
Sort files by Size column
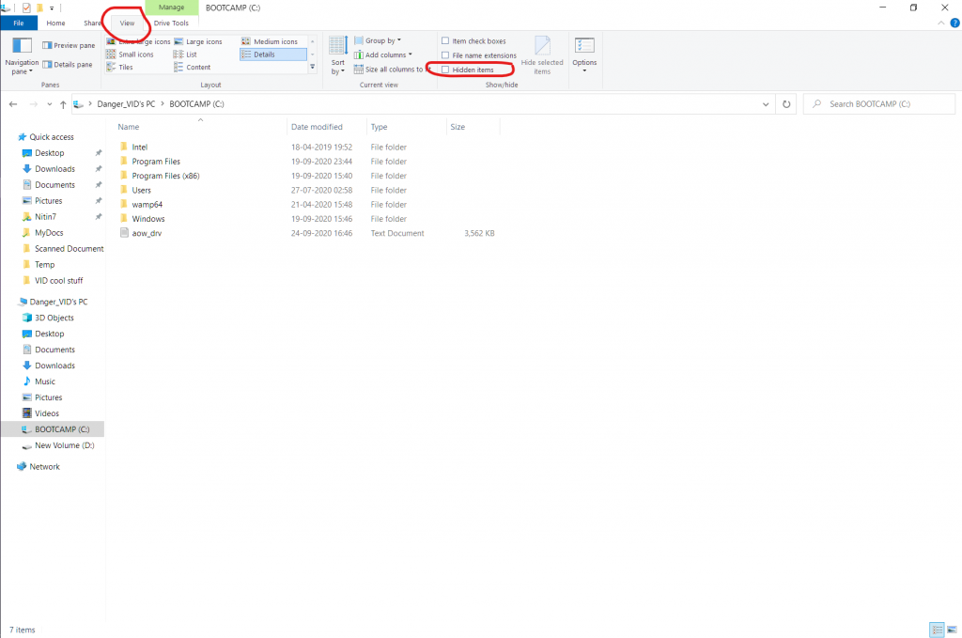pos(473,127)
